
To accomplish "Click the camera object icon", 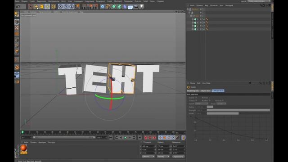I will (136, 6).
